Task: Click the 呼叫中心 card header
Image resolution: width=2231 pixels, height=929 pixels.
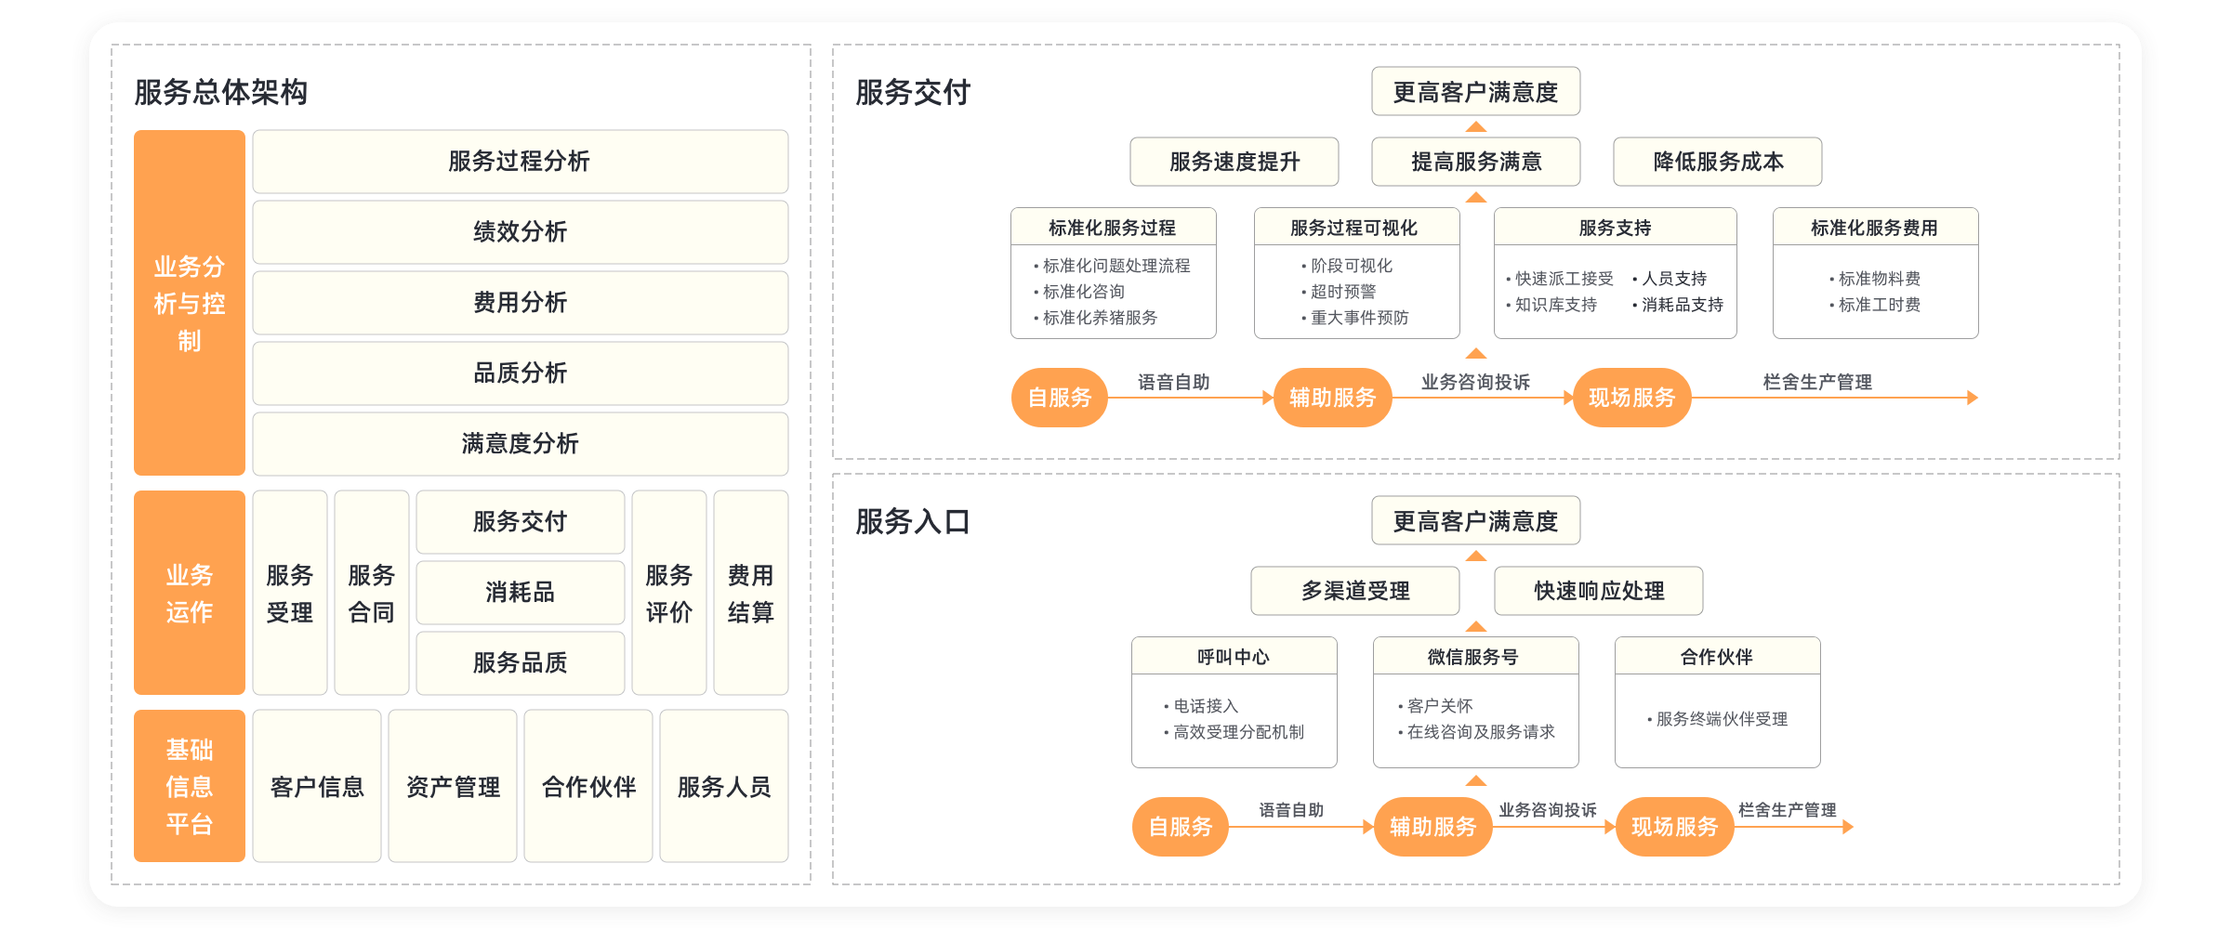Action: (x=1234, y=657)
